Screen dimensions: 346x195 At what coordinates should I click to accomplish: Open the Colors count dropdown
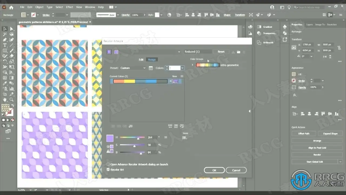coord(182,68)
